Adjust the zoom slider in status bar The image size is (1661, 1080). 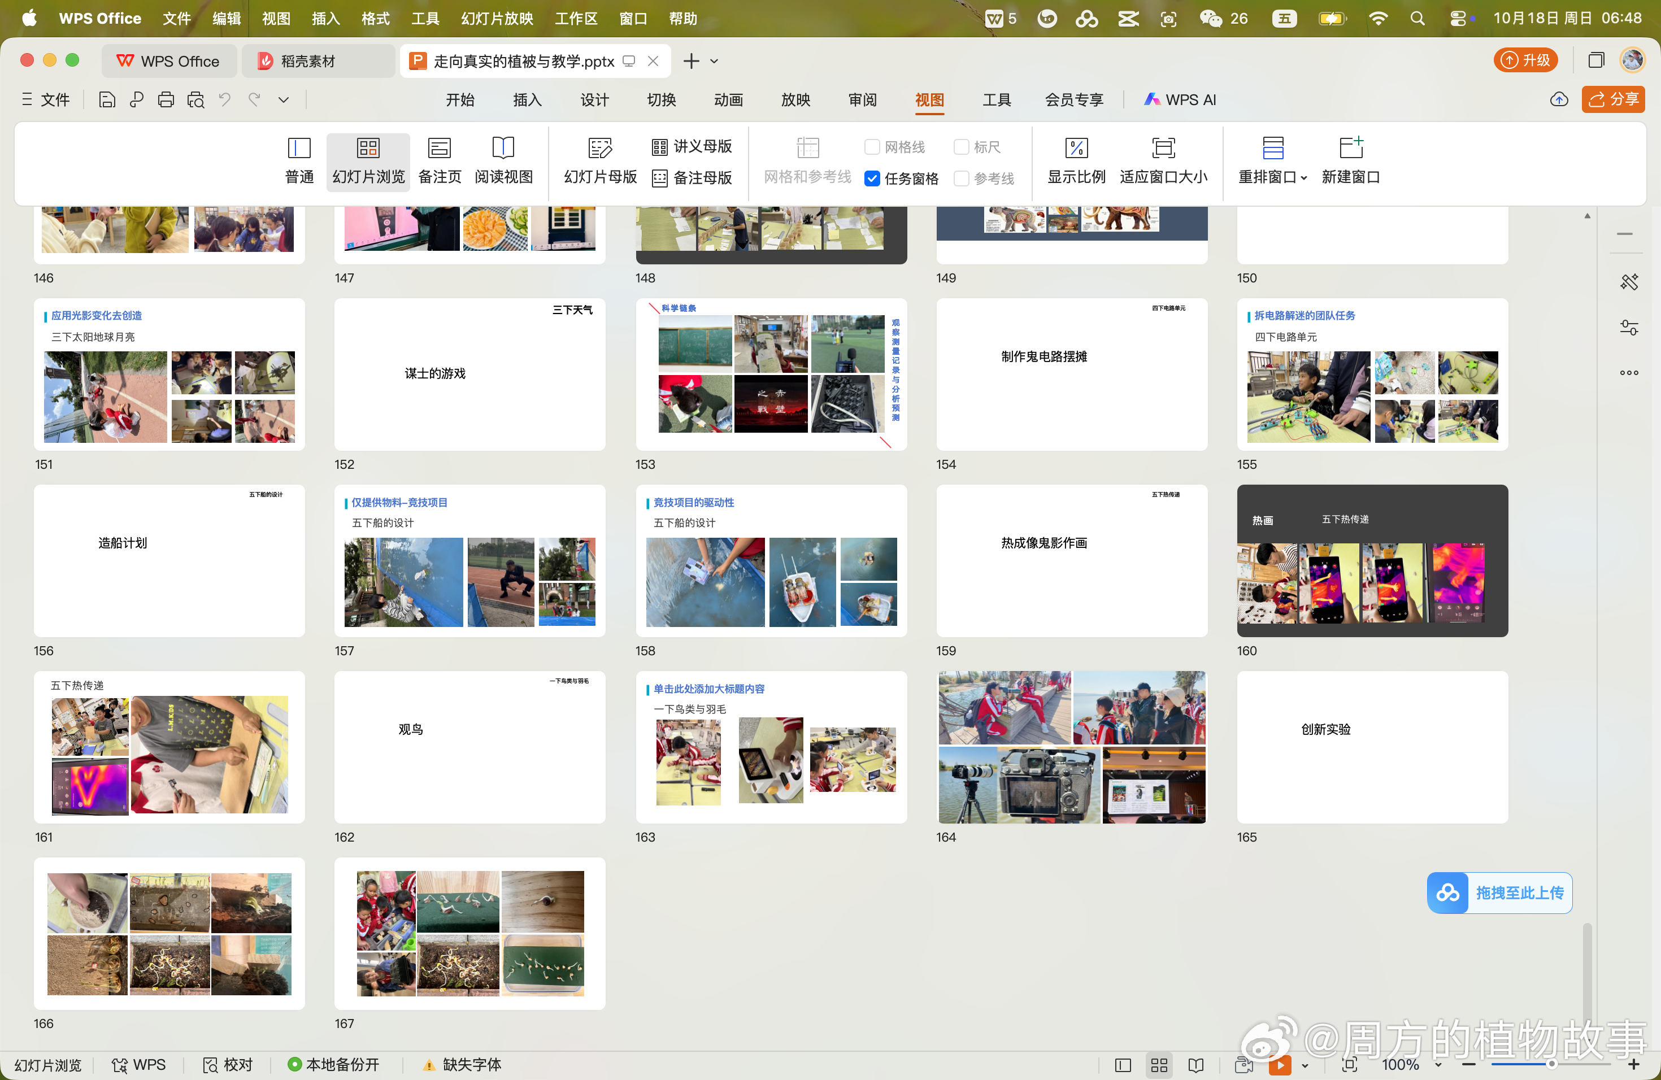tap(1550, 1064)
